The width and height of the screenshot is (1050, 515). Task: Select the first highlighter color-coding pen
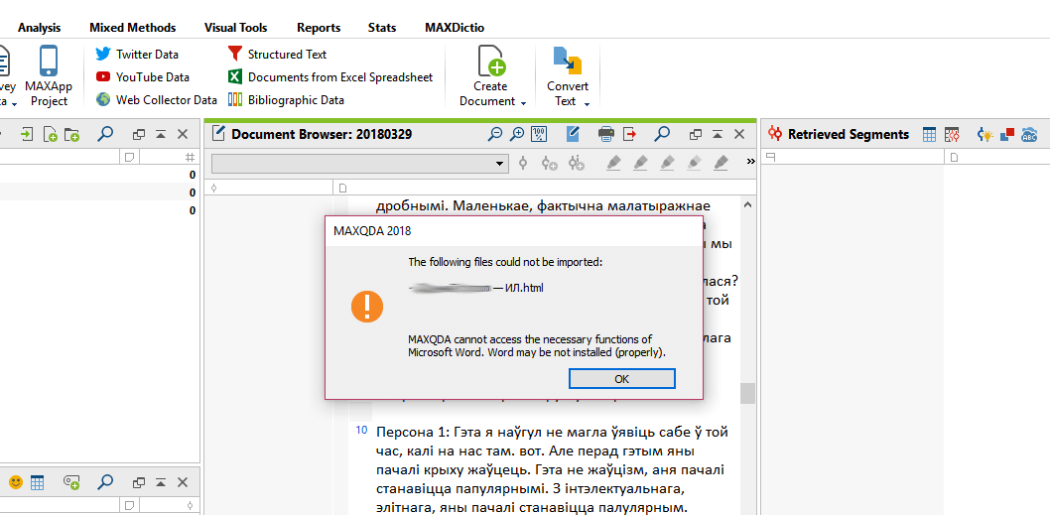614,163
